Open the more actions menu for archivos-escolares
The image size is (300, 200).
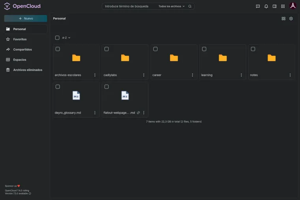tap(95, 75)
